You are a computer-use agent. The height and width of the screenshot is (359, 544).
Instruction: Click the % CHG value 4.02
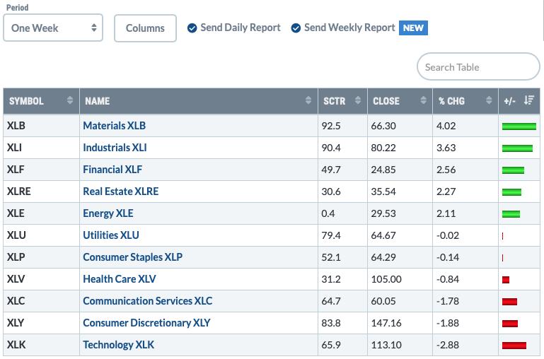coord(446,126)
